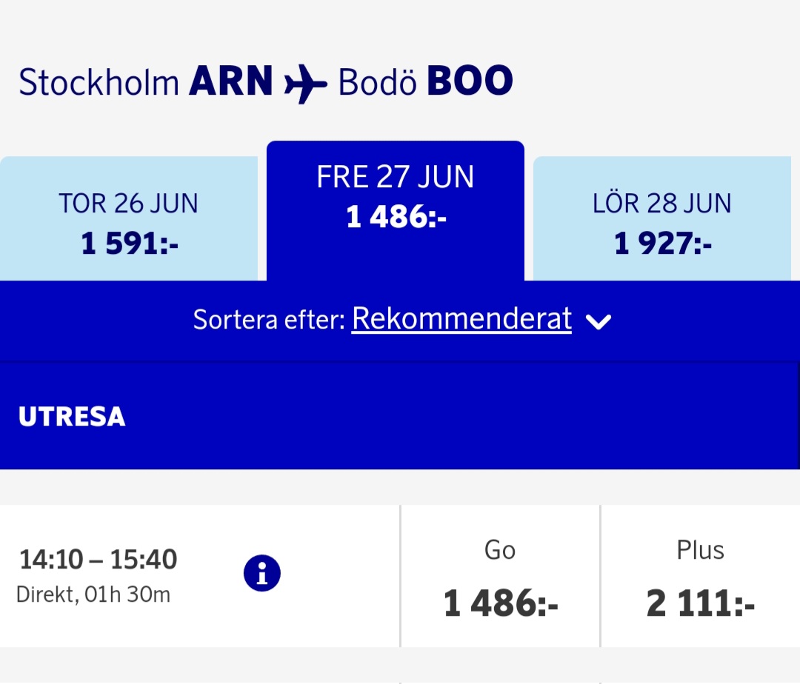Select the 14:10 – 15:40 flight time
Screen dimensions: 800x684
99,560
